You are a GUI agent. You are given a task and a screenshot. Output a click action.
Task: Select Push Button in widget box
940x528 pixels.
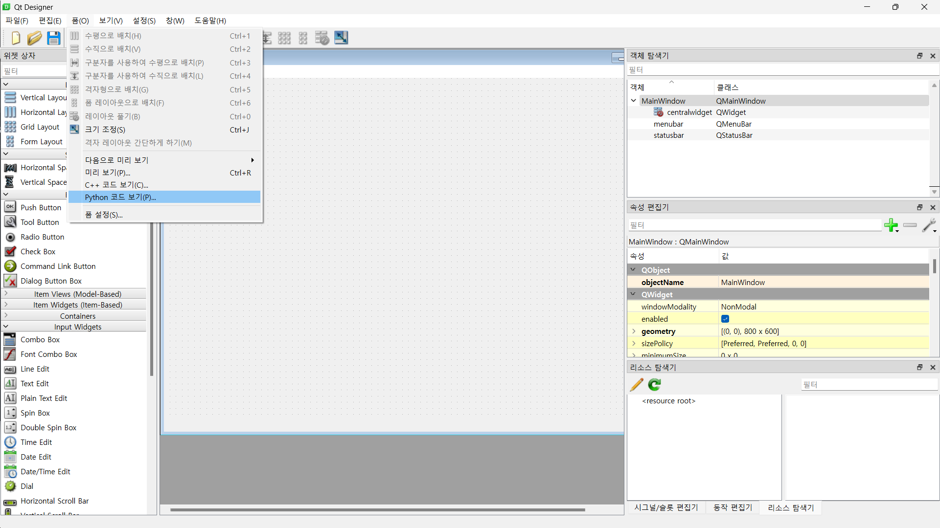coord(41,207)
